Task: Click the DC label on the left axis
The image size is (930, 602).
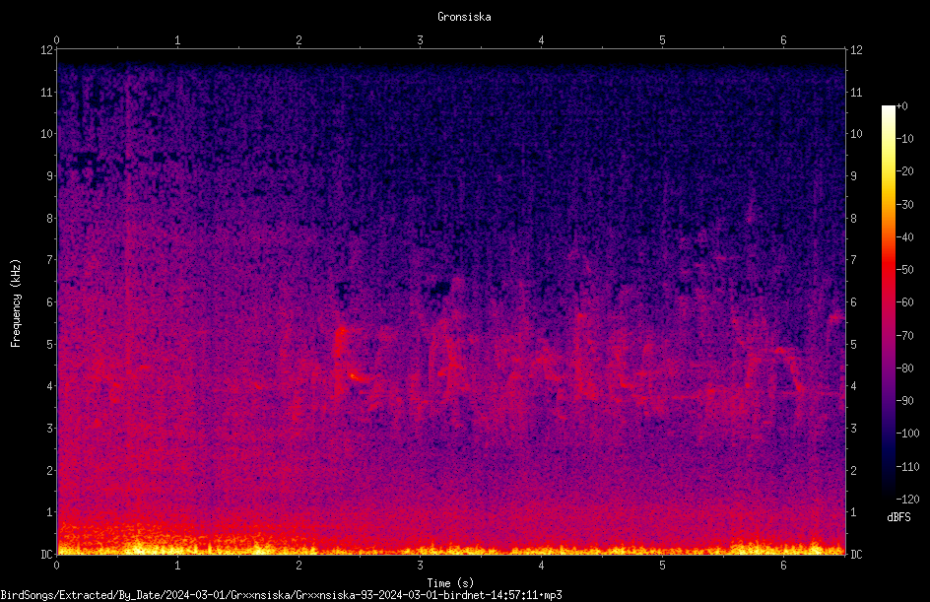Action: [46, 554]
